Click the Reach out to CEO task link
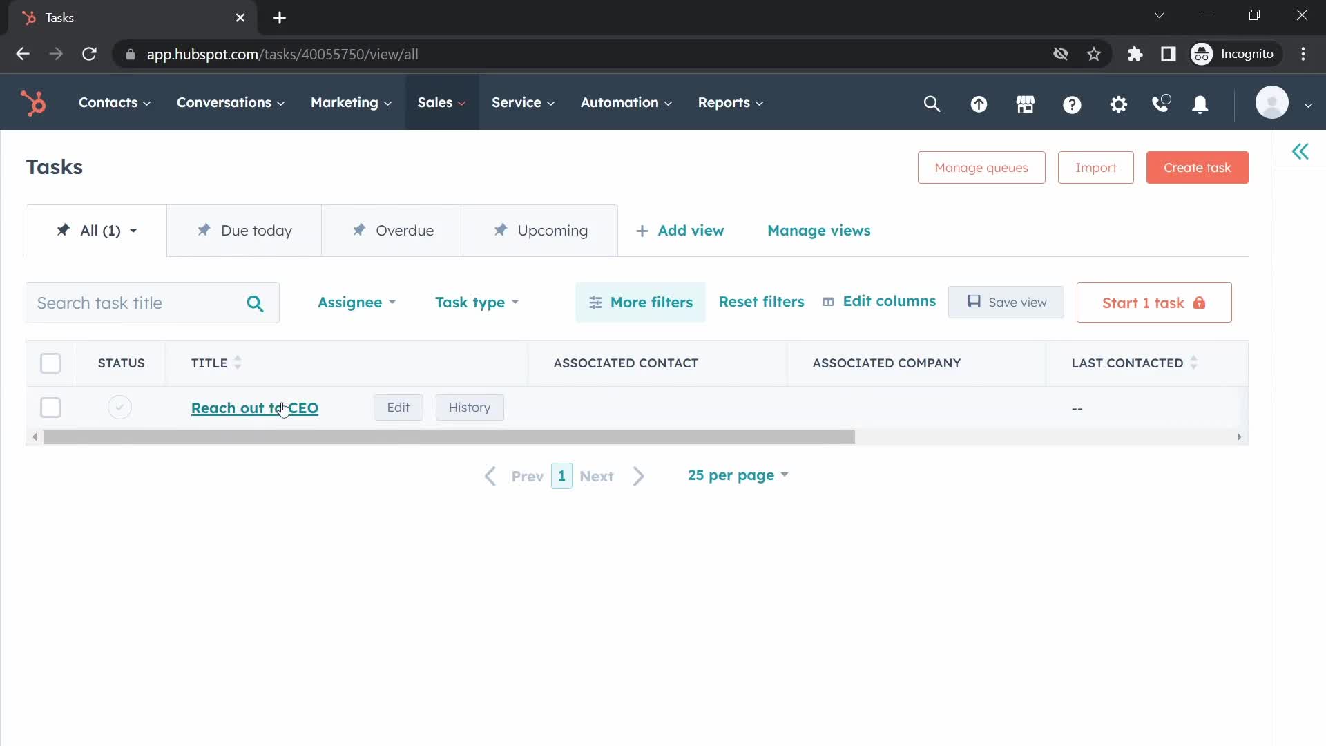This screenshot has height=746, width=1326. [x=255, y=407]
